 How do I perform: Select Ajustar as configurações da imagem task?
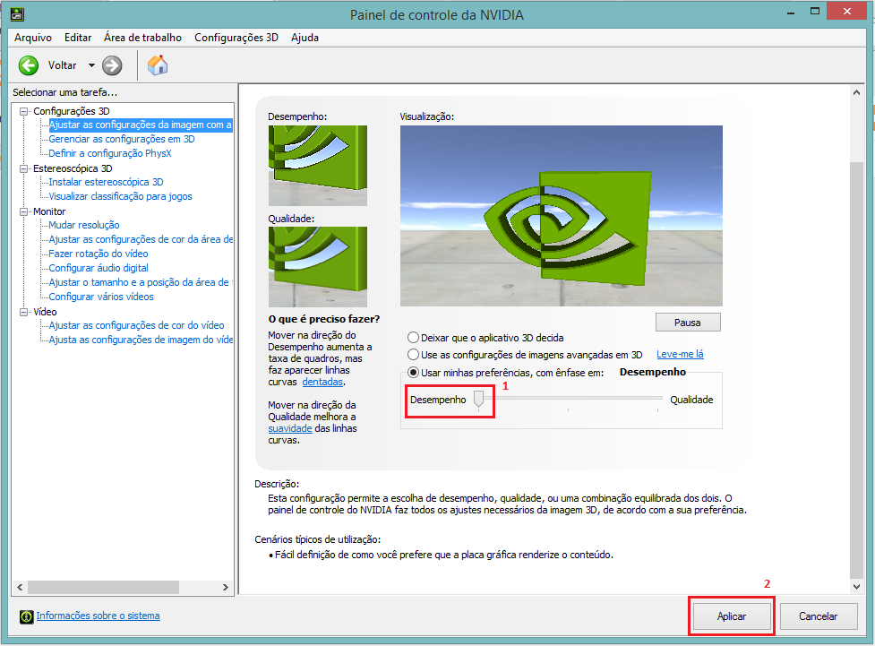[141, 125]
